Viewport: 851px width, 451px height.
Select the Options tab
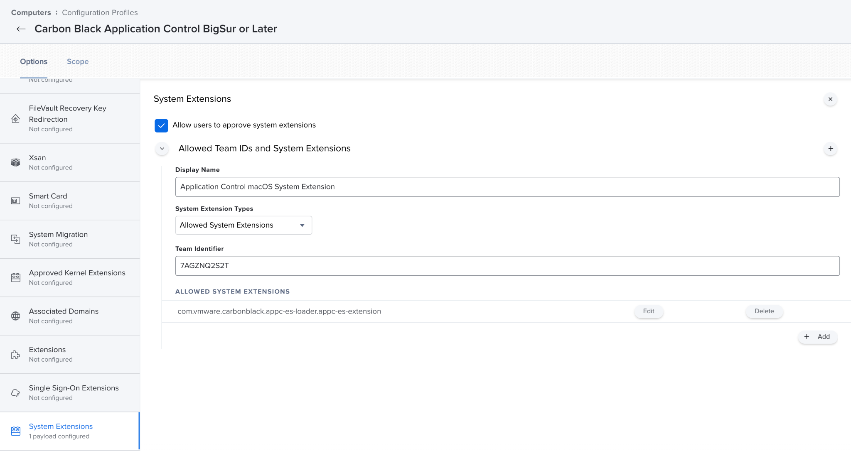(x=34, y=61)
